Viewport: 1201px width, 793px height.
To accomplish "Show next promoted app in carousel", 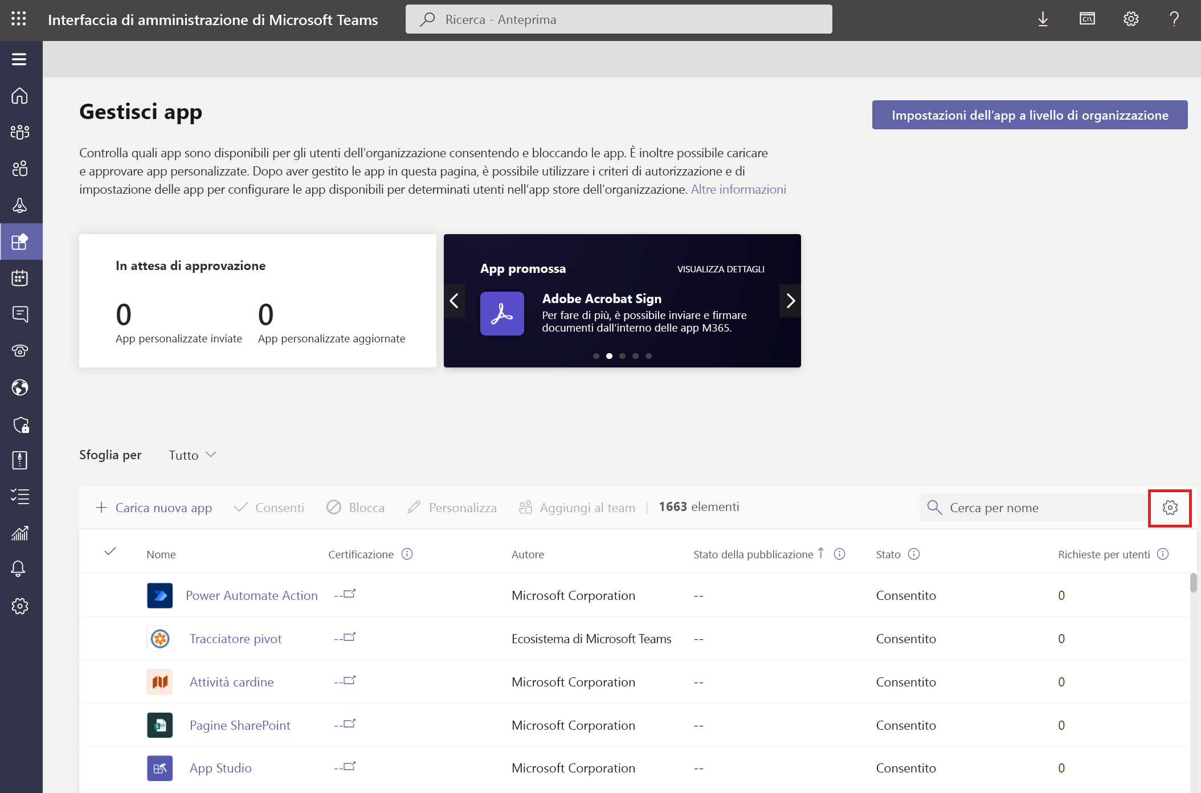I will pos(790,301).
